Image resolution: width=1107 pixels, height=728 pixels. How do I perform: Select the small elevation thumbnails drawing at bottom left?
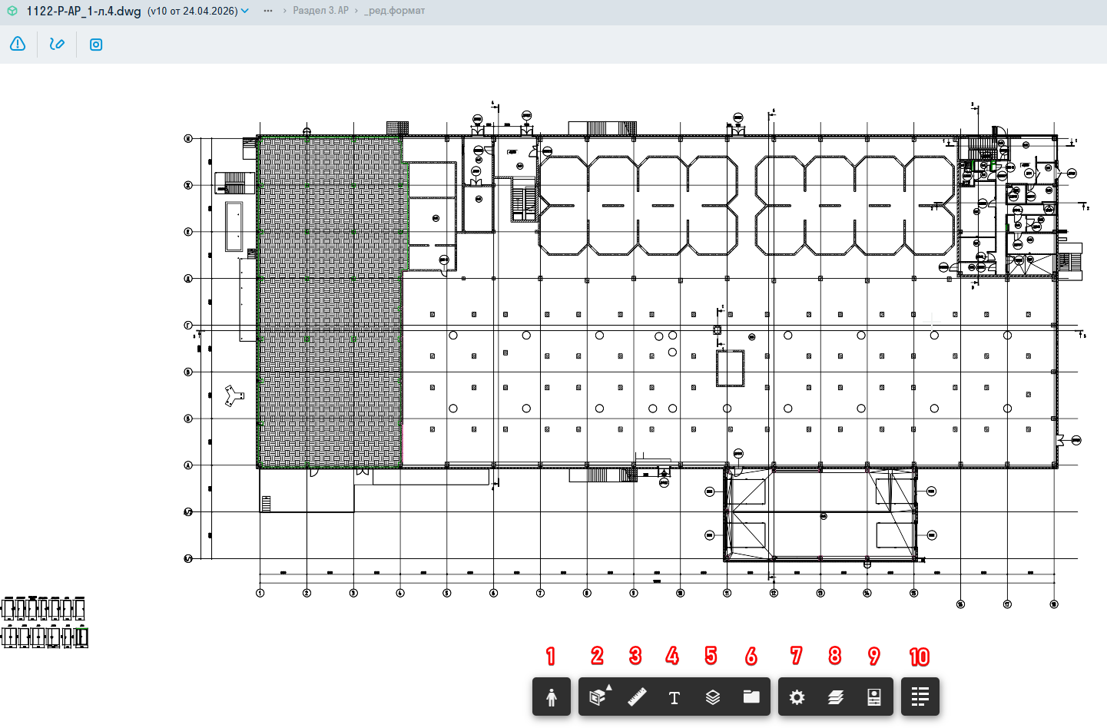pyautogui.click(x=44, y=622)
